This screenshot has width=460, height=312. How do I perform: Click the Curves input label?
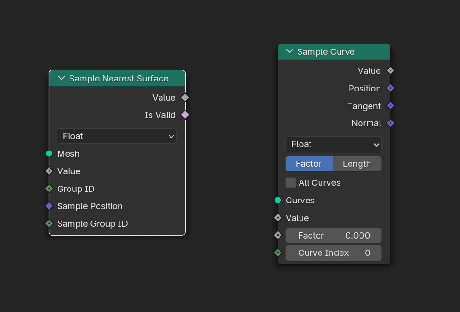pyautogui.click(x=300, y=200)
